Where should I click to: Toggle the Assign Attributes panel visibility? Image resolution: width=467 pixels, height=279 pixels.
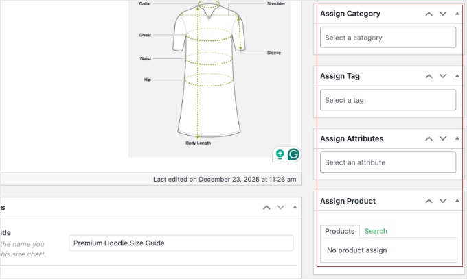point(456,138)
